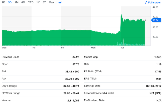Click the Fri axis label
The width and height of the screenshot is (166, 102).
62,48
